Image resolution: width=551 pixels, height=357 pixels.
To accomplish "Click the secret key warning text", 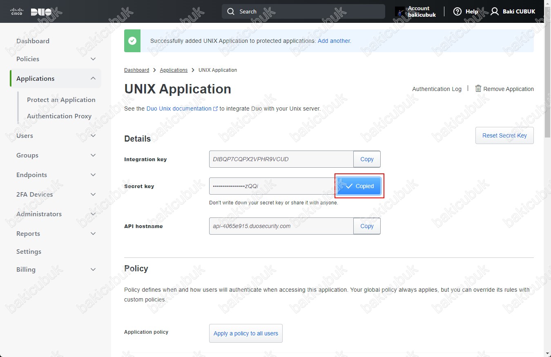I will 274,203.
